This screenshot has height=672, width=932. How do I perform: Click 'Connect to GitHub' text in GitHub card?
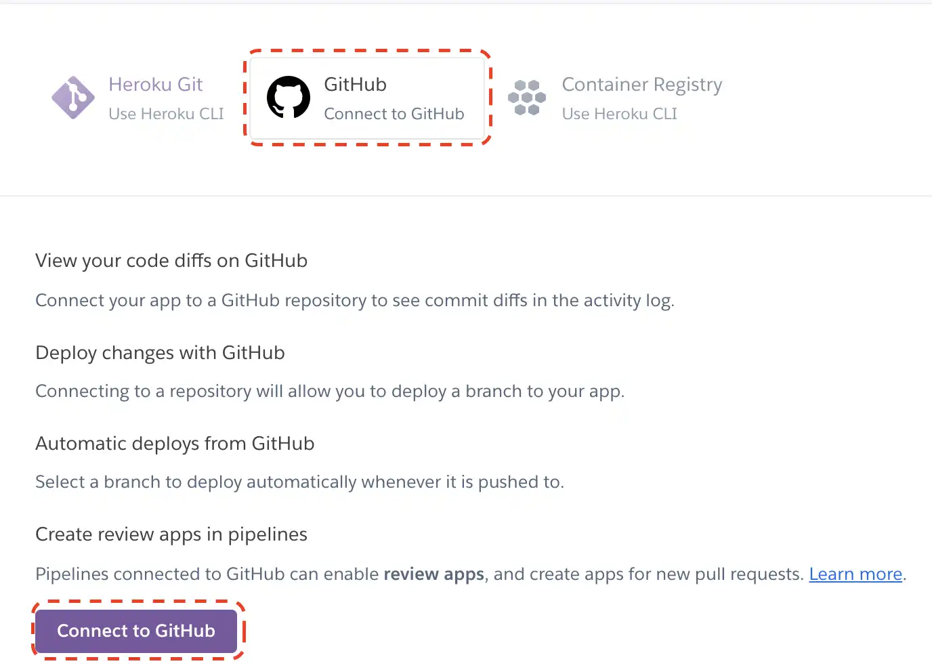(394, 113)
